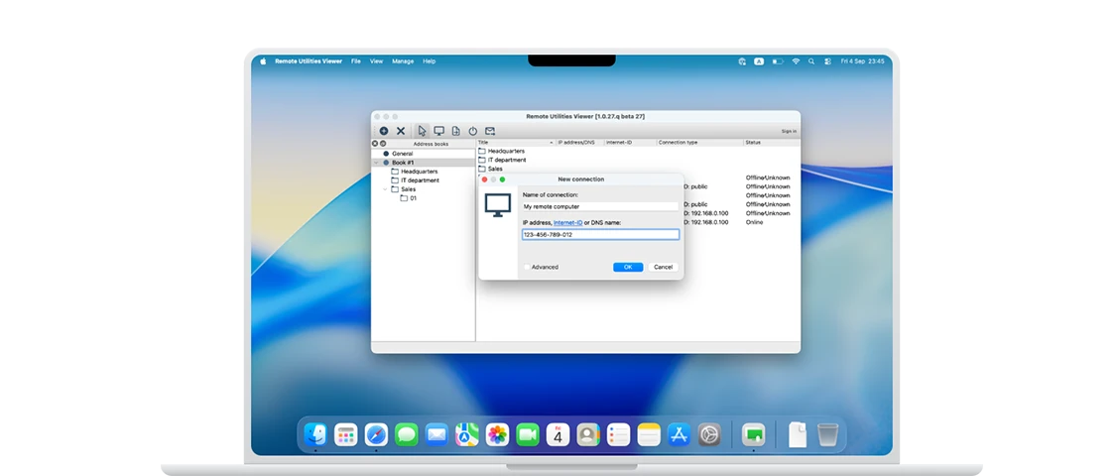This screenshot has width=1119, height=476.
Task: Click the large monitor icon in New connection dialog
Action: coord(498,205)
